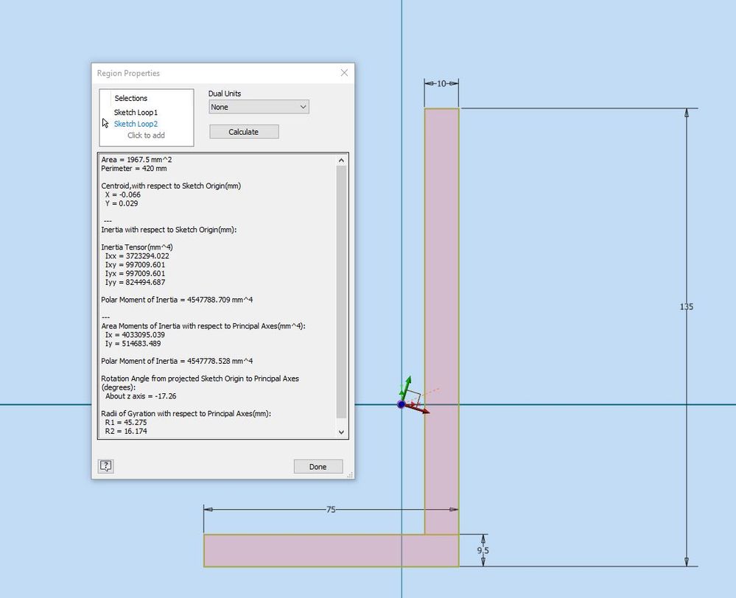Select the highlighted Sketch Loop2 entry
The height and width of the screenshot is (598, 736).
click(136, 124)
